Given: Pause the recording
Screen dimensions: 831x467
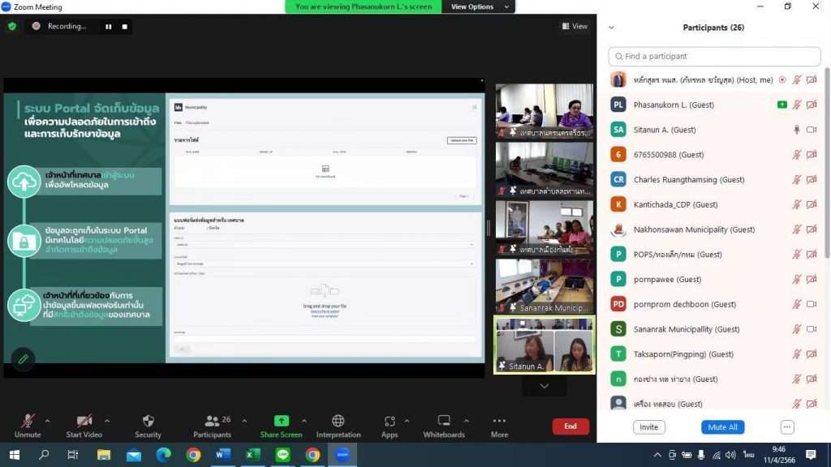Looking at the screenshot, I should coord(108,26).
